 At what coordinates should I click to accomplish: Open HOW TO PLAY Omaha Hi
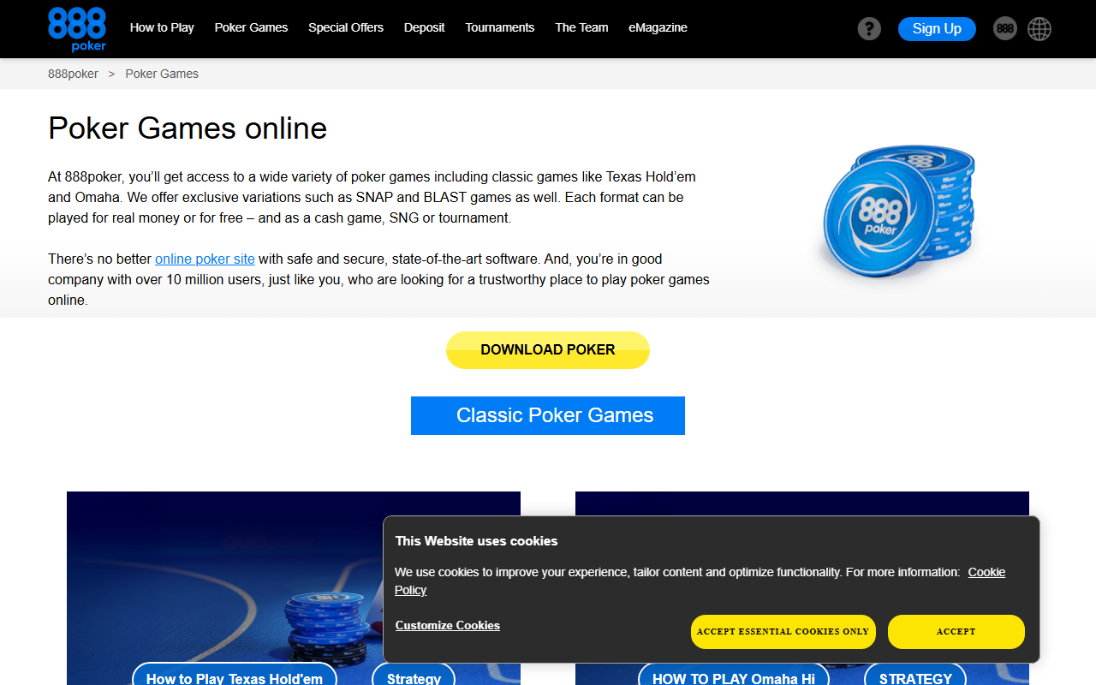coord(734,675)
